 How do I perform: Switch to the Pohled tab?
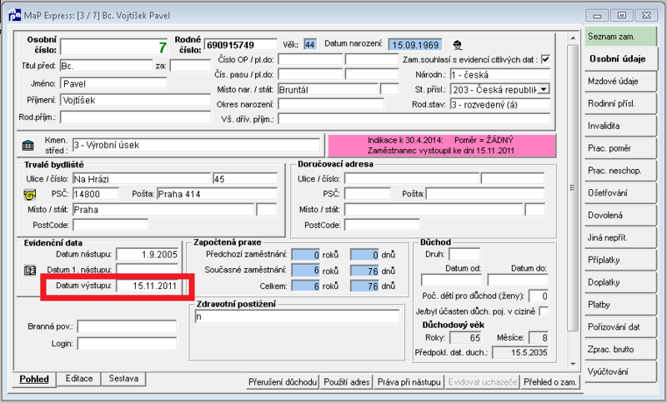(34, 379)
